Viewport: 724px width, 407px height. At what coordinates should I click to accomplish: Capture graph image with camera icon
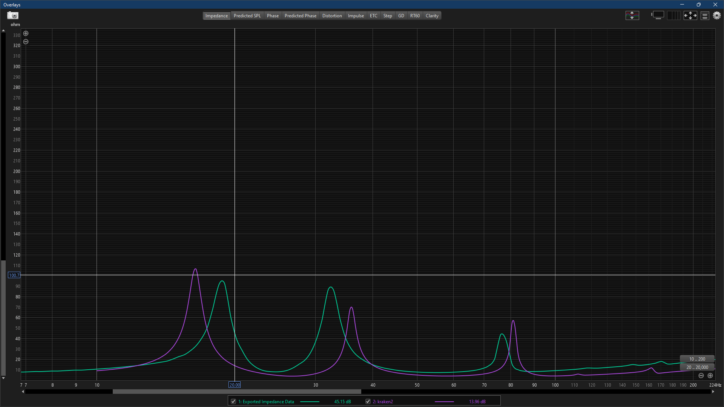click(x=13, y=15)
